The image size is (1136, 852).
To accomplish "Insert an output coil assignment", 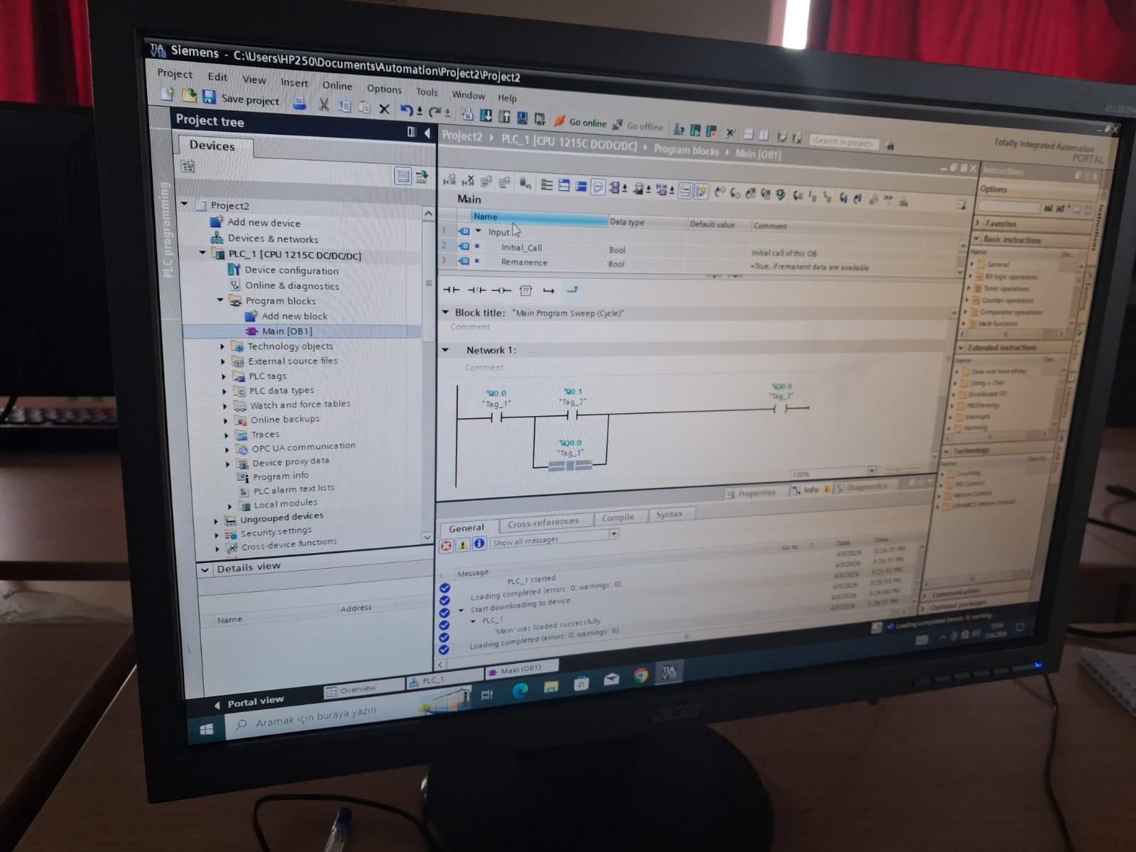I will [x=501, y=290].
